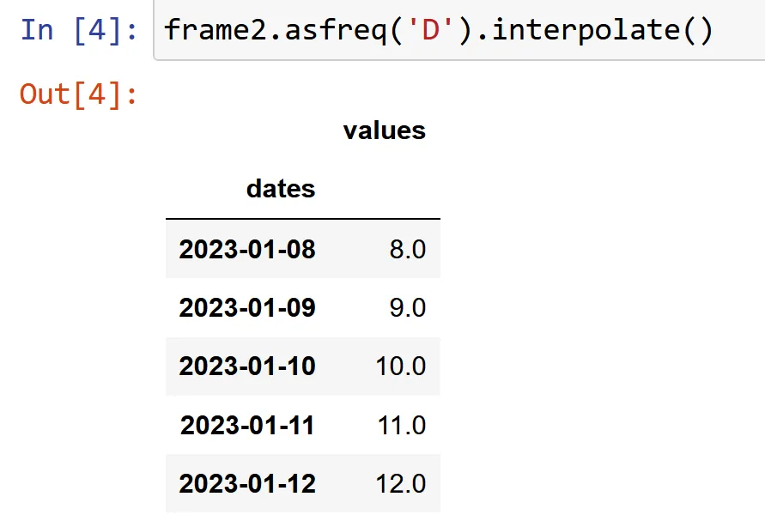Screen dimensions: 765x521
Task: Select the 2023-01-09 row label
Action: pos(247,308)
